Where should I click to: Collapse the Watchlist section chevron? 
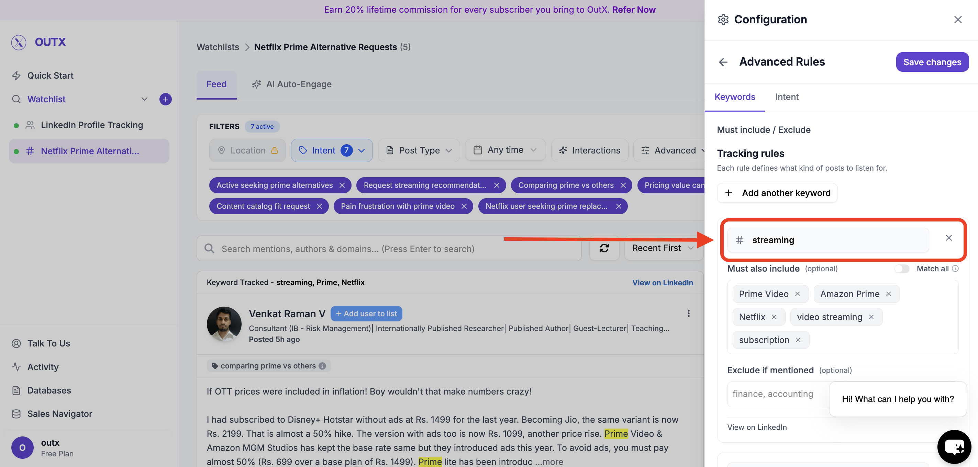point(144,99)
